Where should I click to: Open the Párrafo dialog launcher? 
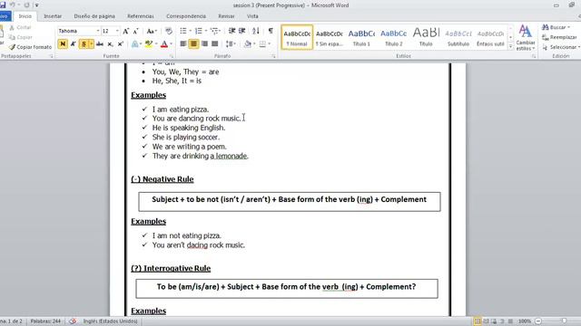[x=274, y=56]
